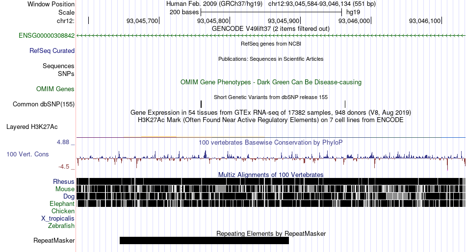Select the Rhesus alignment row label
Screen dimensions: 466x252
pos(64,181)
